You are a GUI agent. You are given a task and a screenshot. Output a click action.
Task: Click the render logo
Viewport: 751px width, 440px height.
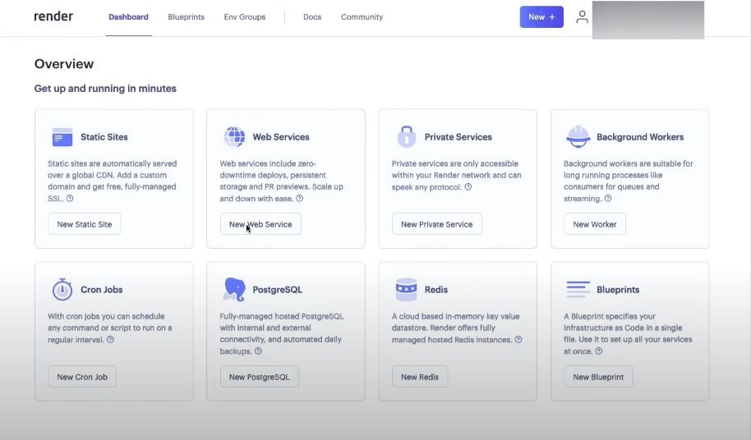pos(53,16)
